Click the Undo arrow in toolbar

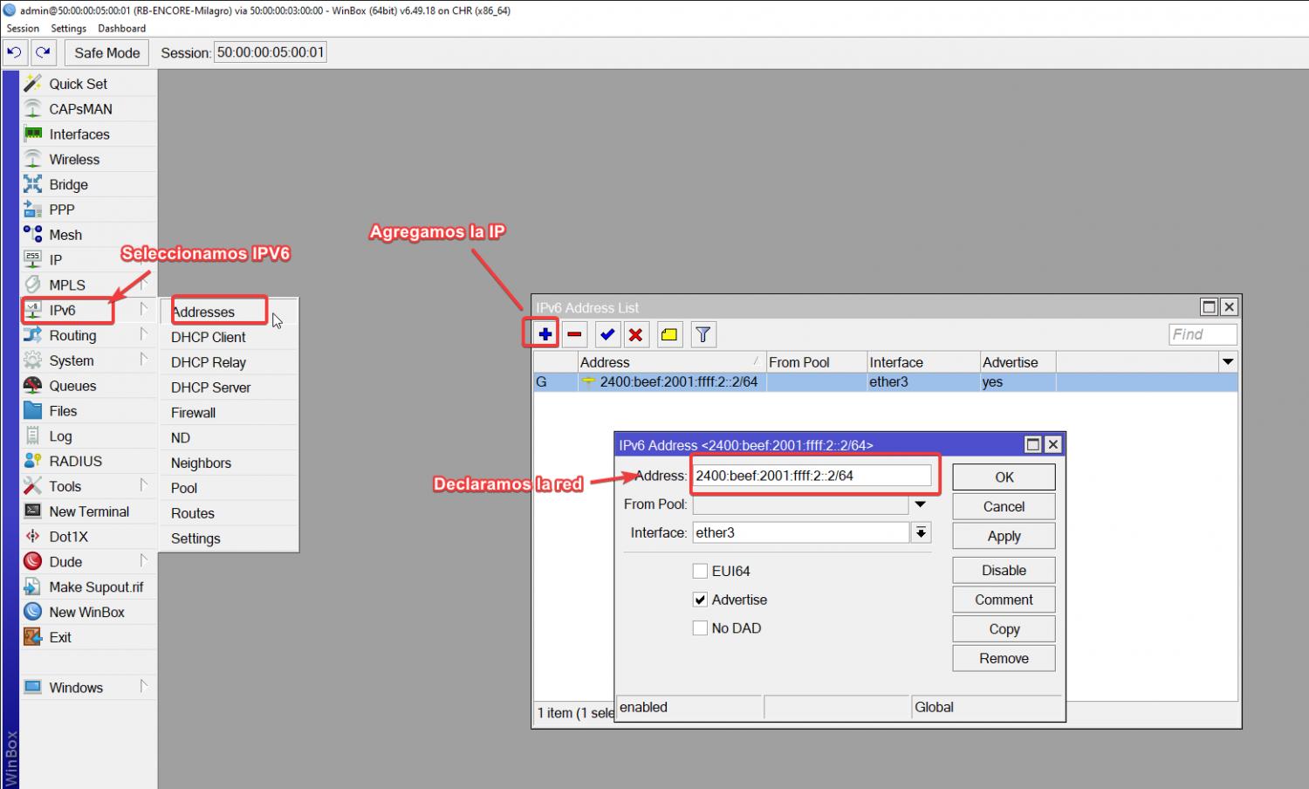pos(14,52)
